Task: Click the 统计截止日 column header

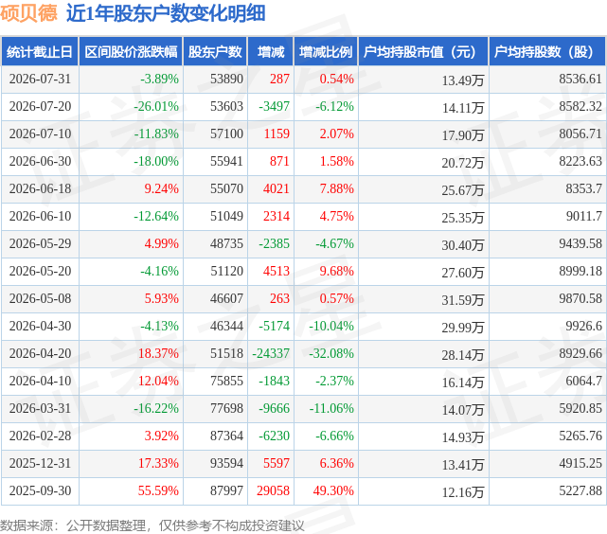Action: click(x=40, y=51)
